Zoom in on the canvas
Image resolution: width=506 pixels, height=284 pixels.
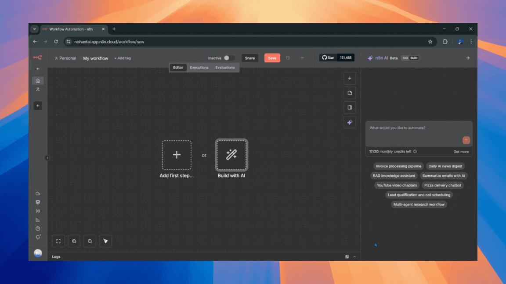[74, 241]
